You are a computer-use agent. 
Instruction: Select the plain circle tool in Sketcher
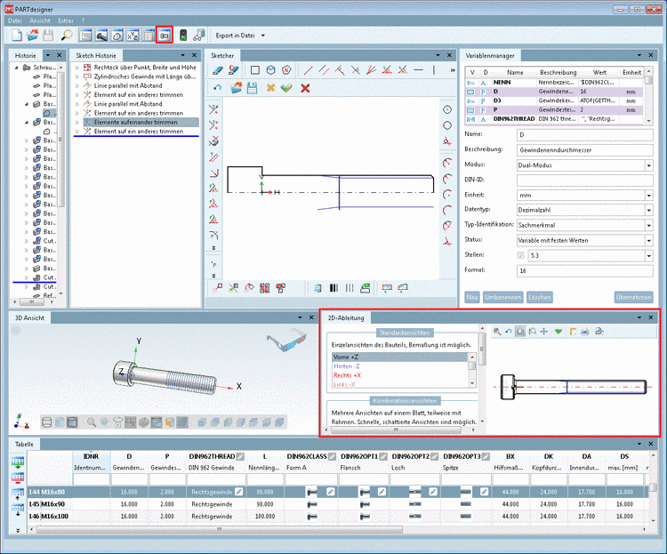click(447, 125)
